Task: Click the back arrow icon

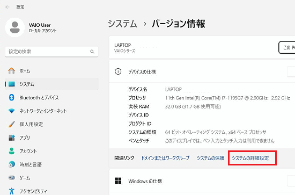Action: click(x=8, y=7)
